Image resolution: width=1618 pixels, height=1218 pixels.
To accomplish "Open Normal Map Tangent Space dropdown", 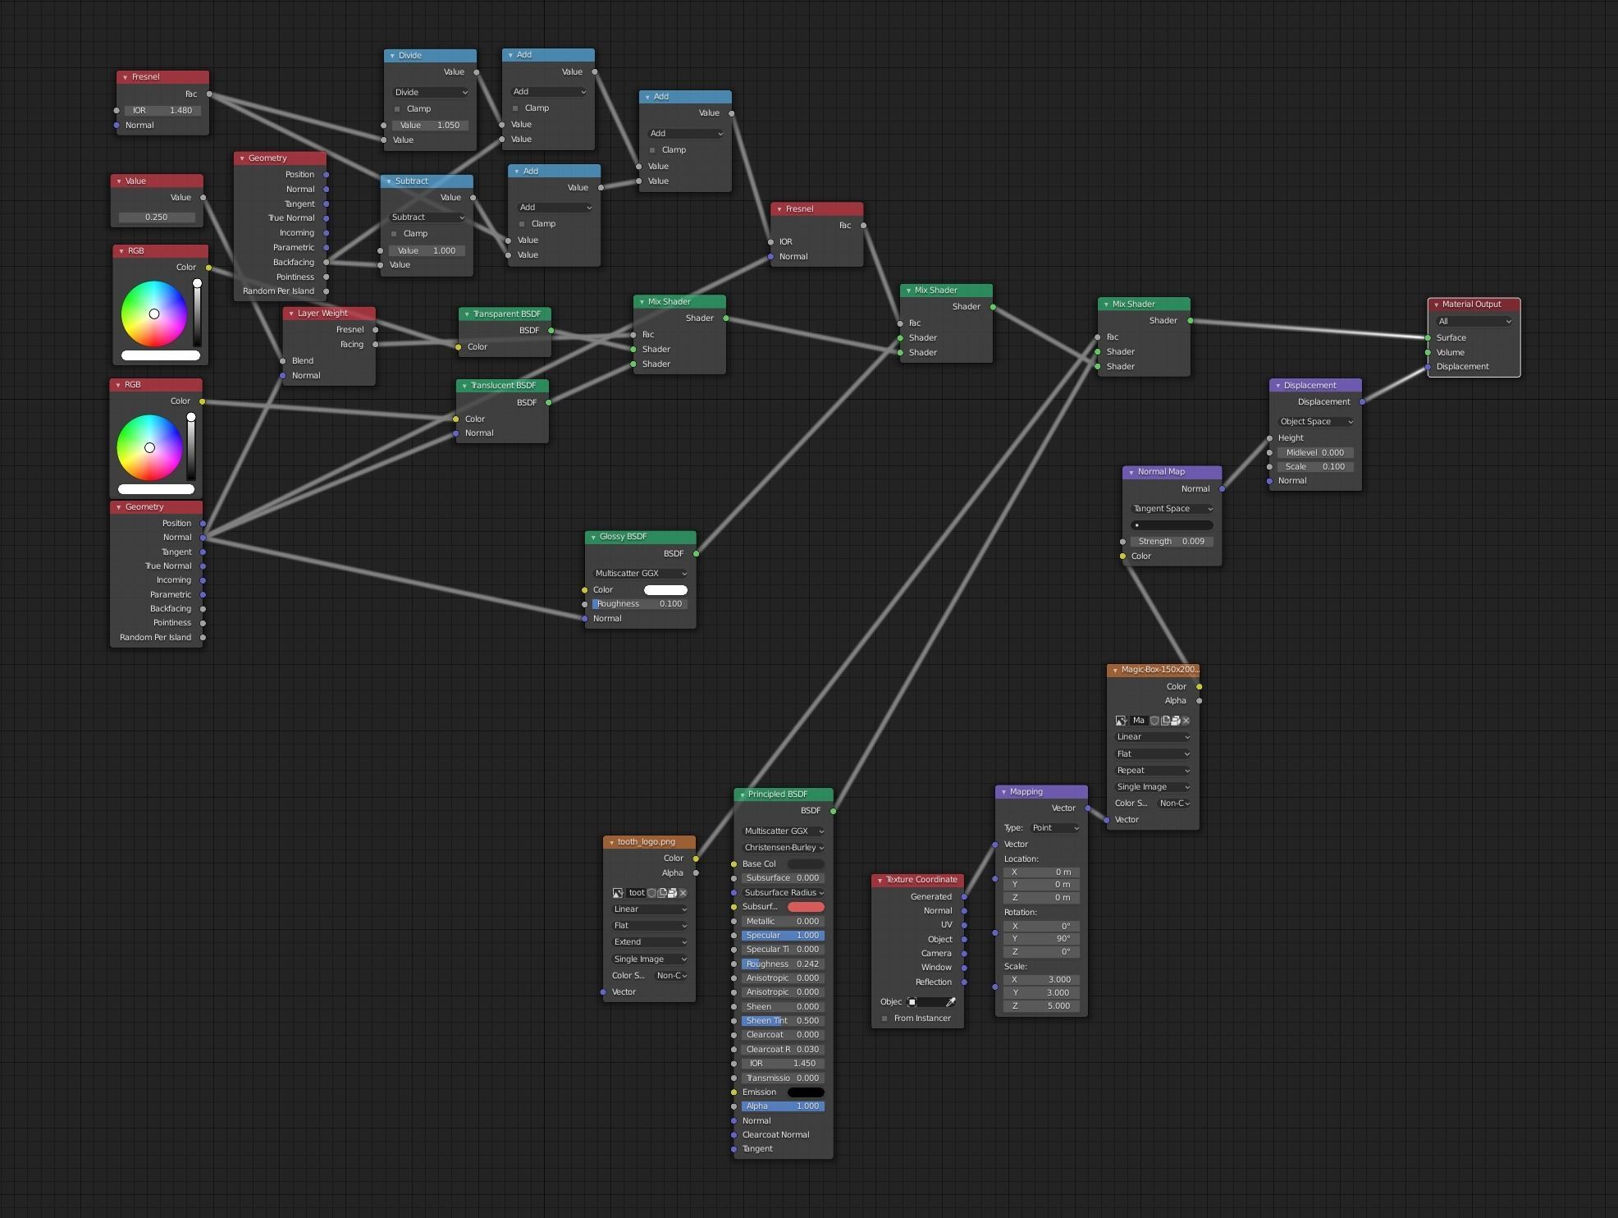I will pyautogui.click(x=1172, y=509).
